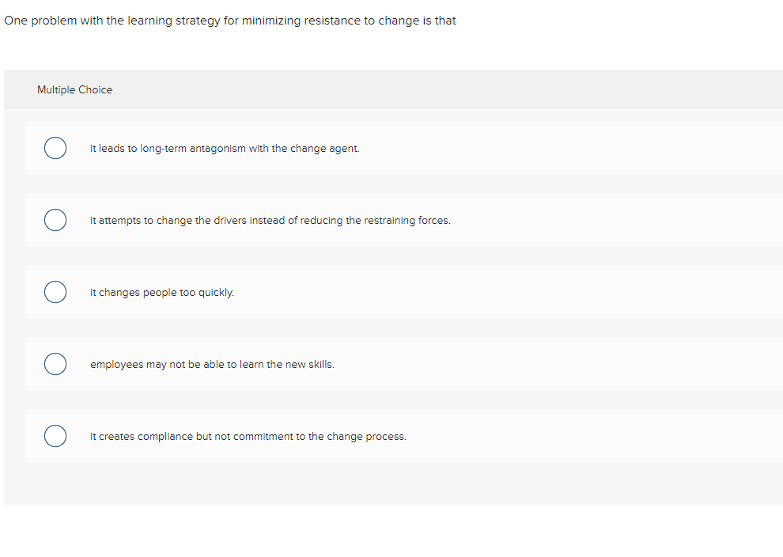Select the radio button for 'long-term antagonism' answer
The image size is (783, 557).
click(x=55, y=148)
